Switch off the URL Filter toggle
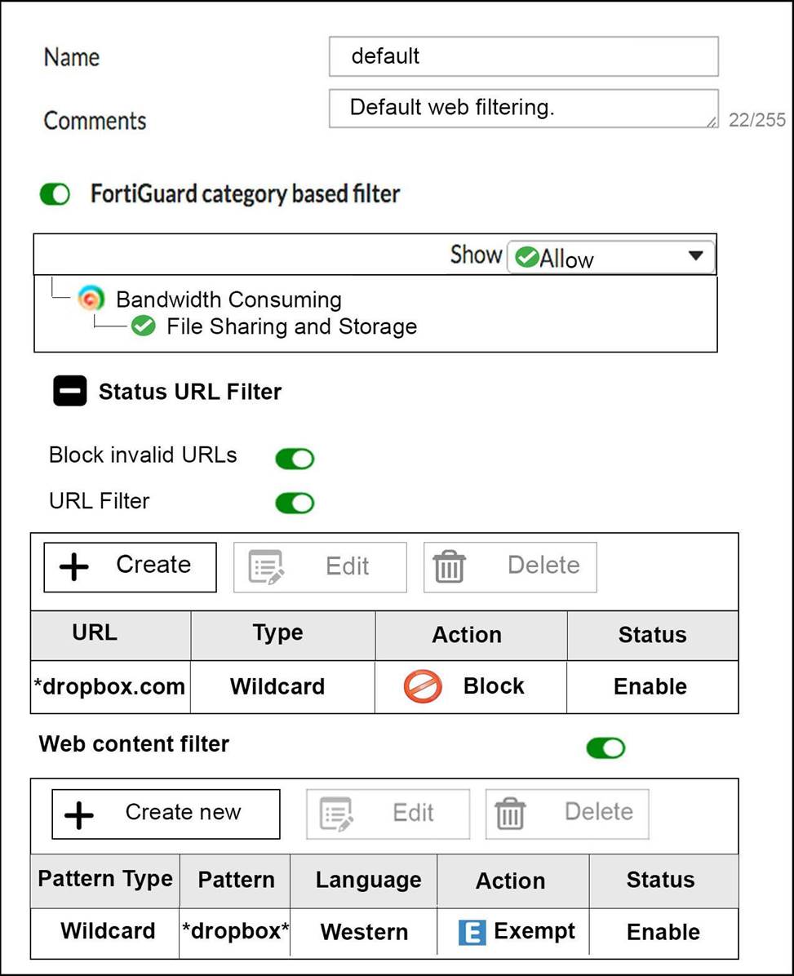794x976 pixels. pos(295,503)
